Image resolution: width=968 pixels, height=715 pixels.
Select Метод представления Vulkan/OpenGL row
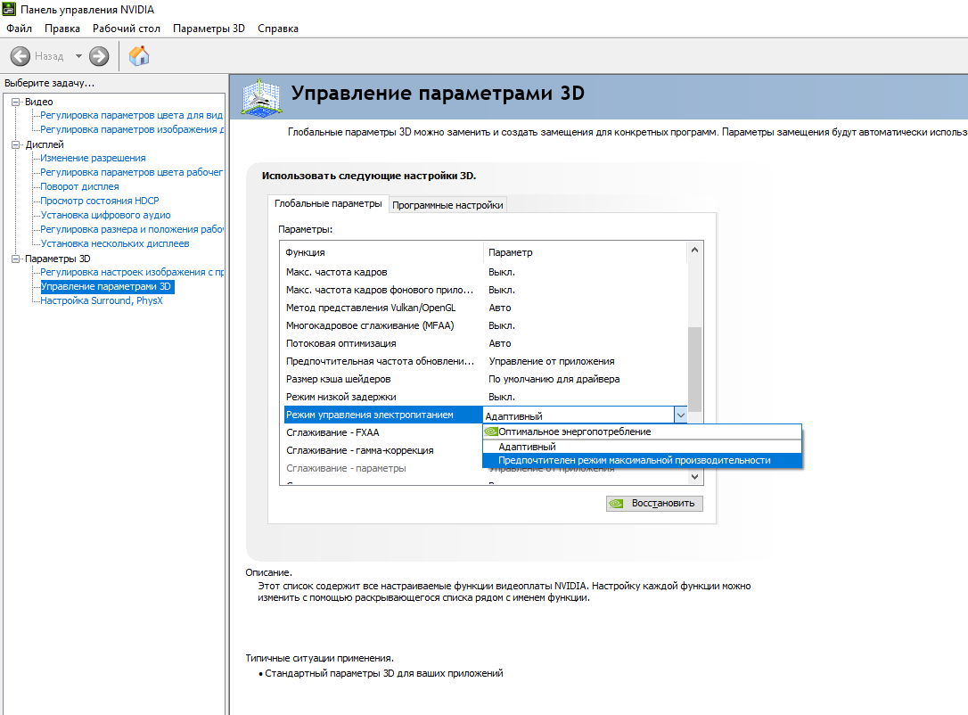click(485, 308)
